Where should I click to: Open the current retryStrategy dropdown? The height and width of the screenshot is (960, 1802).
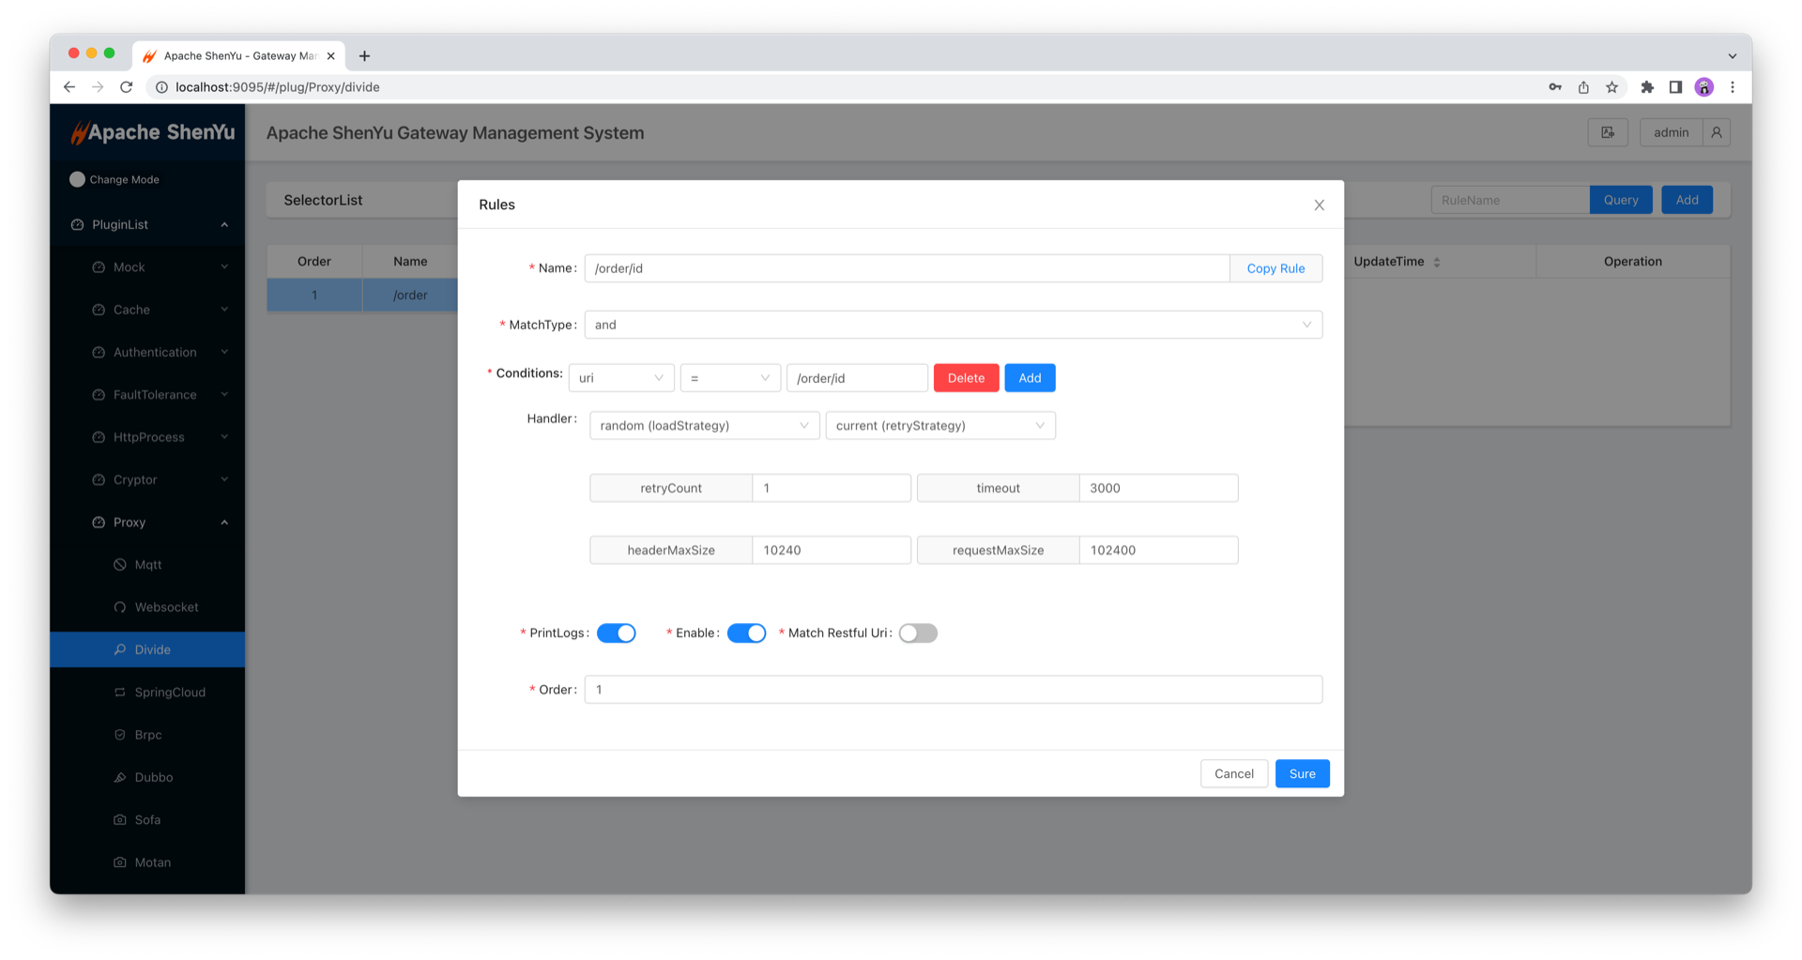939,426
